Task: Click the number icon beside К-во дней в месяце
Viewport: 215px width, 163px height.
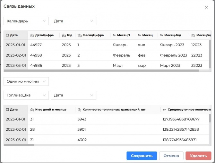Action: [32, 110]
